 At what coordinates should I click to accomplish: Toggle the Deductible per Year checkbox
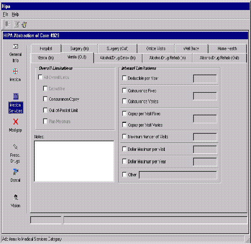124,78
